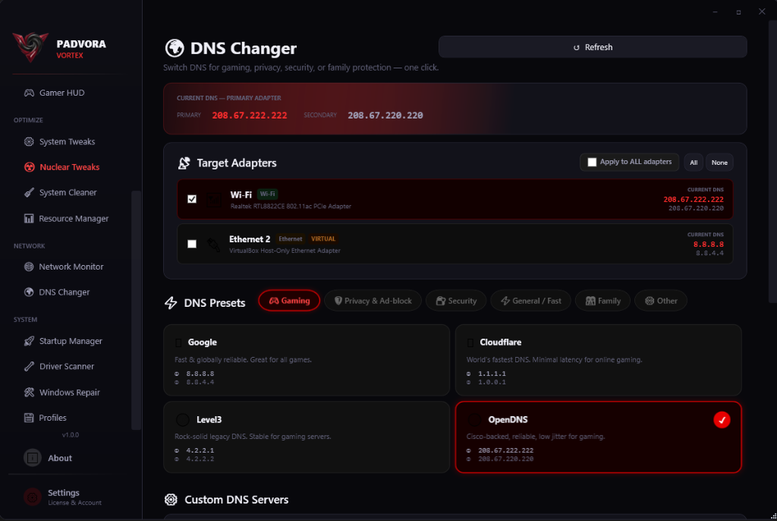Go to Nuclear Tweaks page
Image resolution: width=777 pixels, height=521 pixels.
tap(69, 167)
